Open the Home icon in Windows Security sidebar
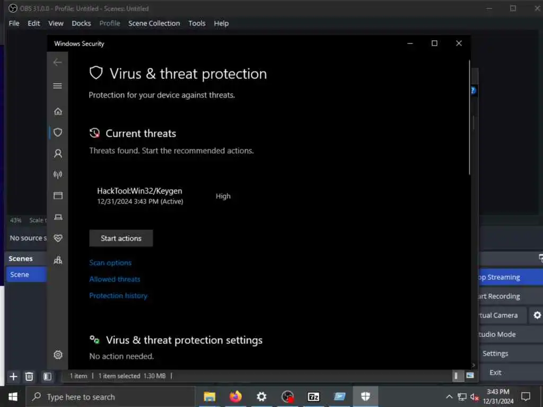543x407 pixels. tap(58, 111)
